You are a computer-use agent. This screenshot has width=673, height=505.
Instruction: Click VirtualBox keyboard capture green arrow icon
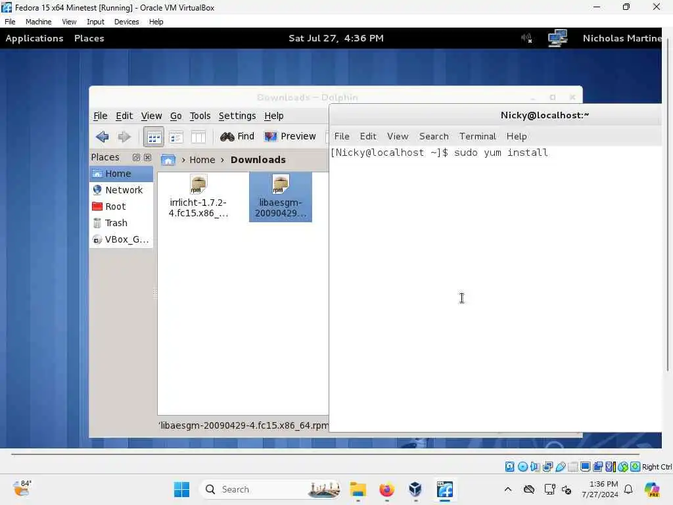[636, 467]
